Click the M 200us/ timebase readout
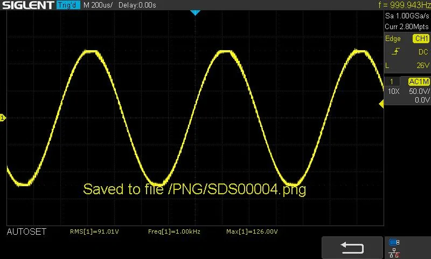Screen dimensions: 431x259 coord(98,5)
